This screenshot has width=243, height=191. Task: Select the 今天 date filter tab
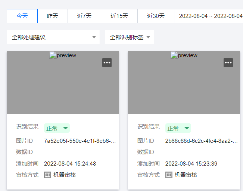click(22, 16)
